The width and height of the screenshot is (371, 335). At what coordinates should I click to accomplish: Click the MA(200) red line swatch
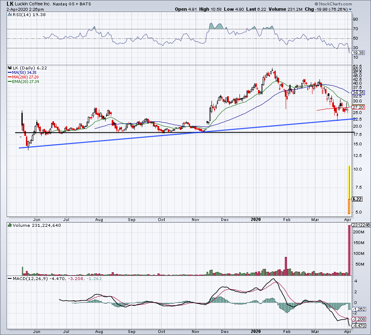(x=10, y=77)
